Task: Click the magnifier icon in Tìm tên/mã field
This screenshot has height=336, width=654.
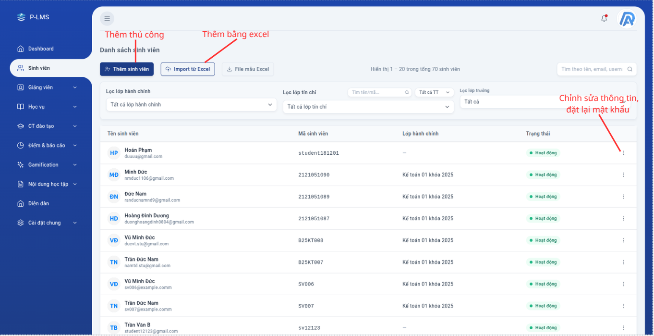Action: coord(407,92)
